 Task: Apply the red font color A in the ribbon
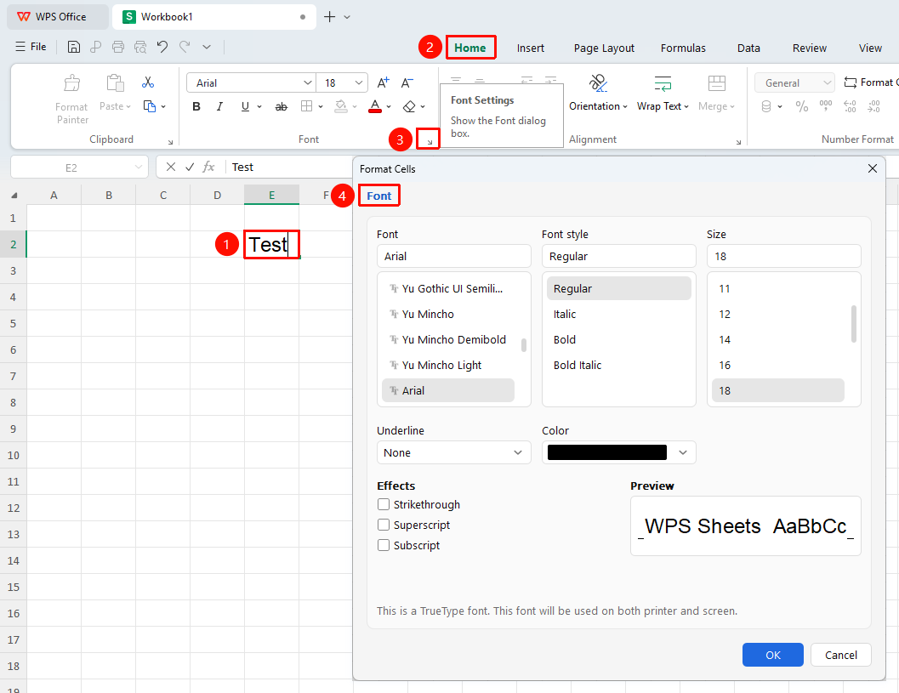(x=375, y=106)
